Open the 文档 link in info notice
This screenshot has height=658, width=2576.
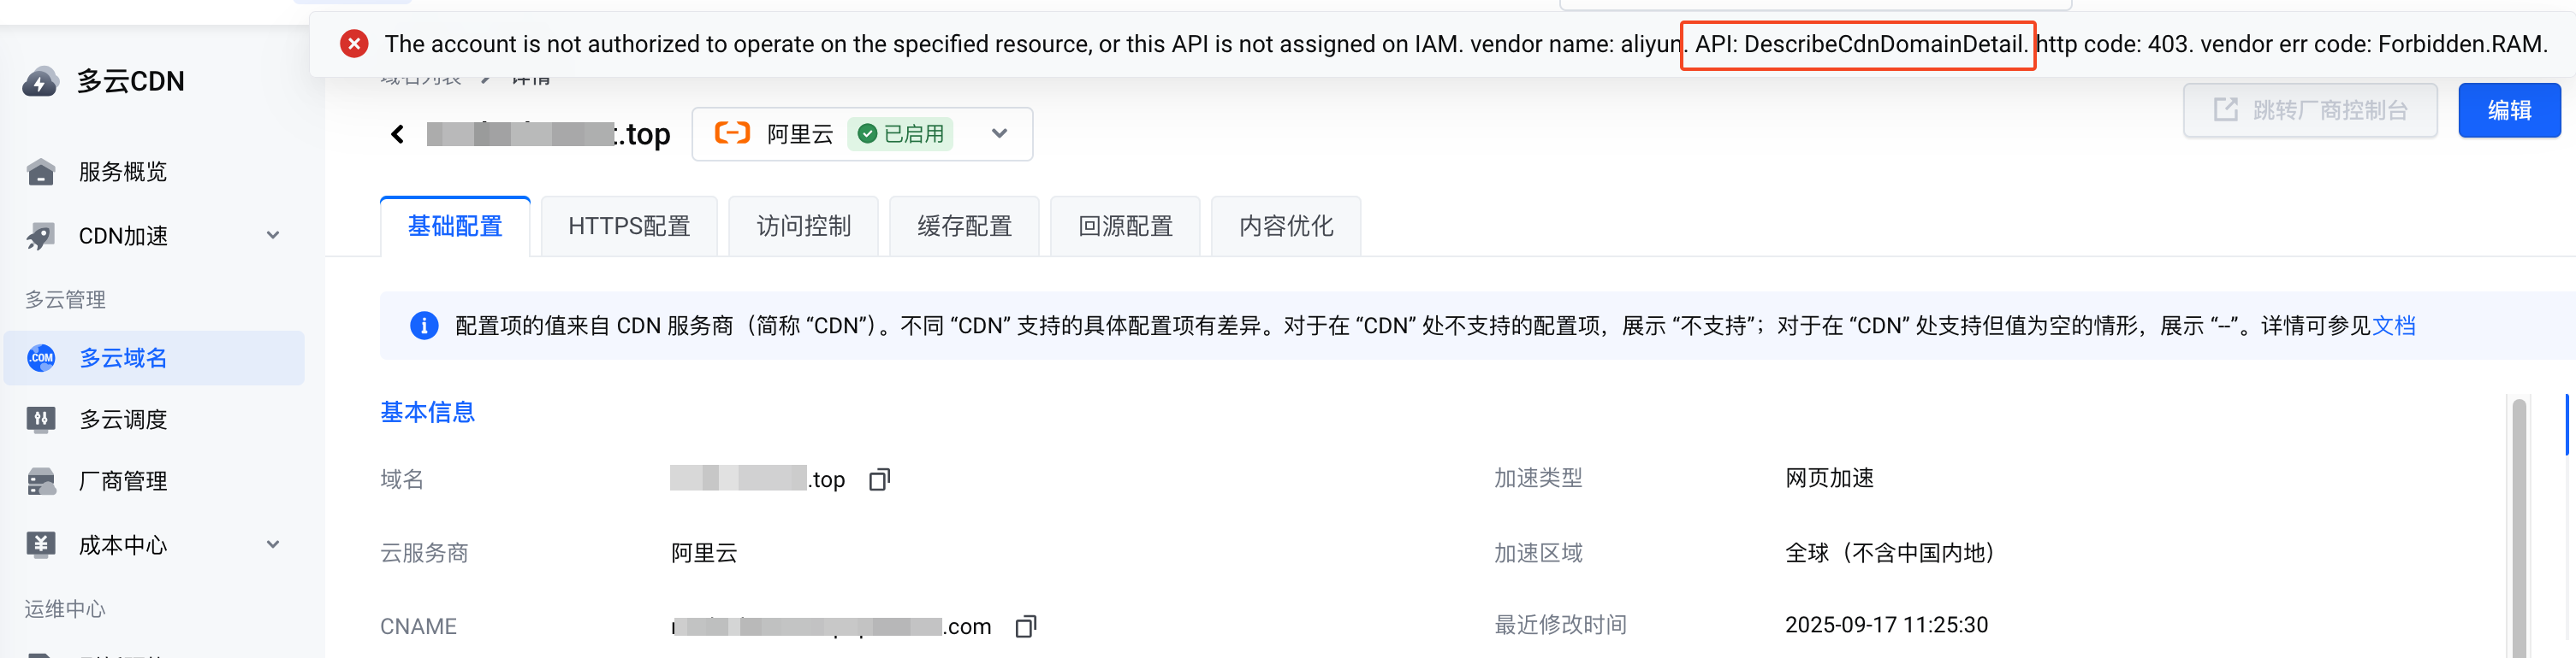[x=2393, y=326]
